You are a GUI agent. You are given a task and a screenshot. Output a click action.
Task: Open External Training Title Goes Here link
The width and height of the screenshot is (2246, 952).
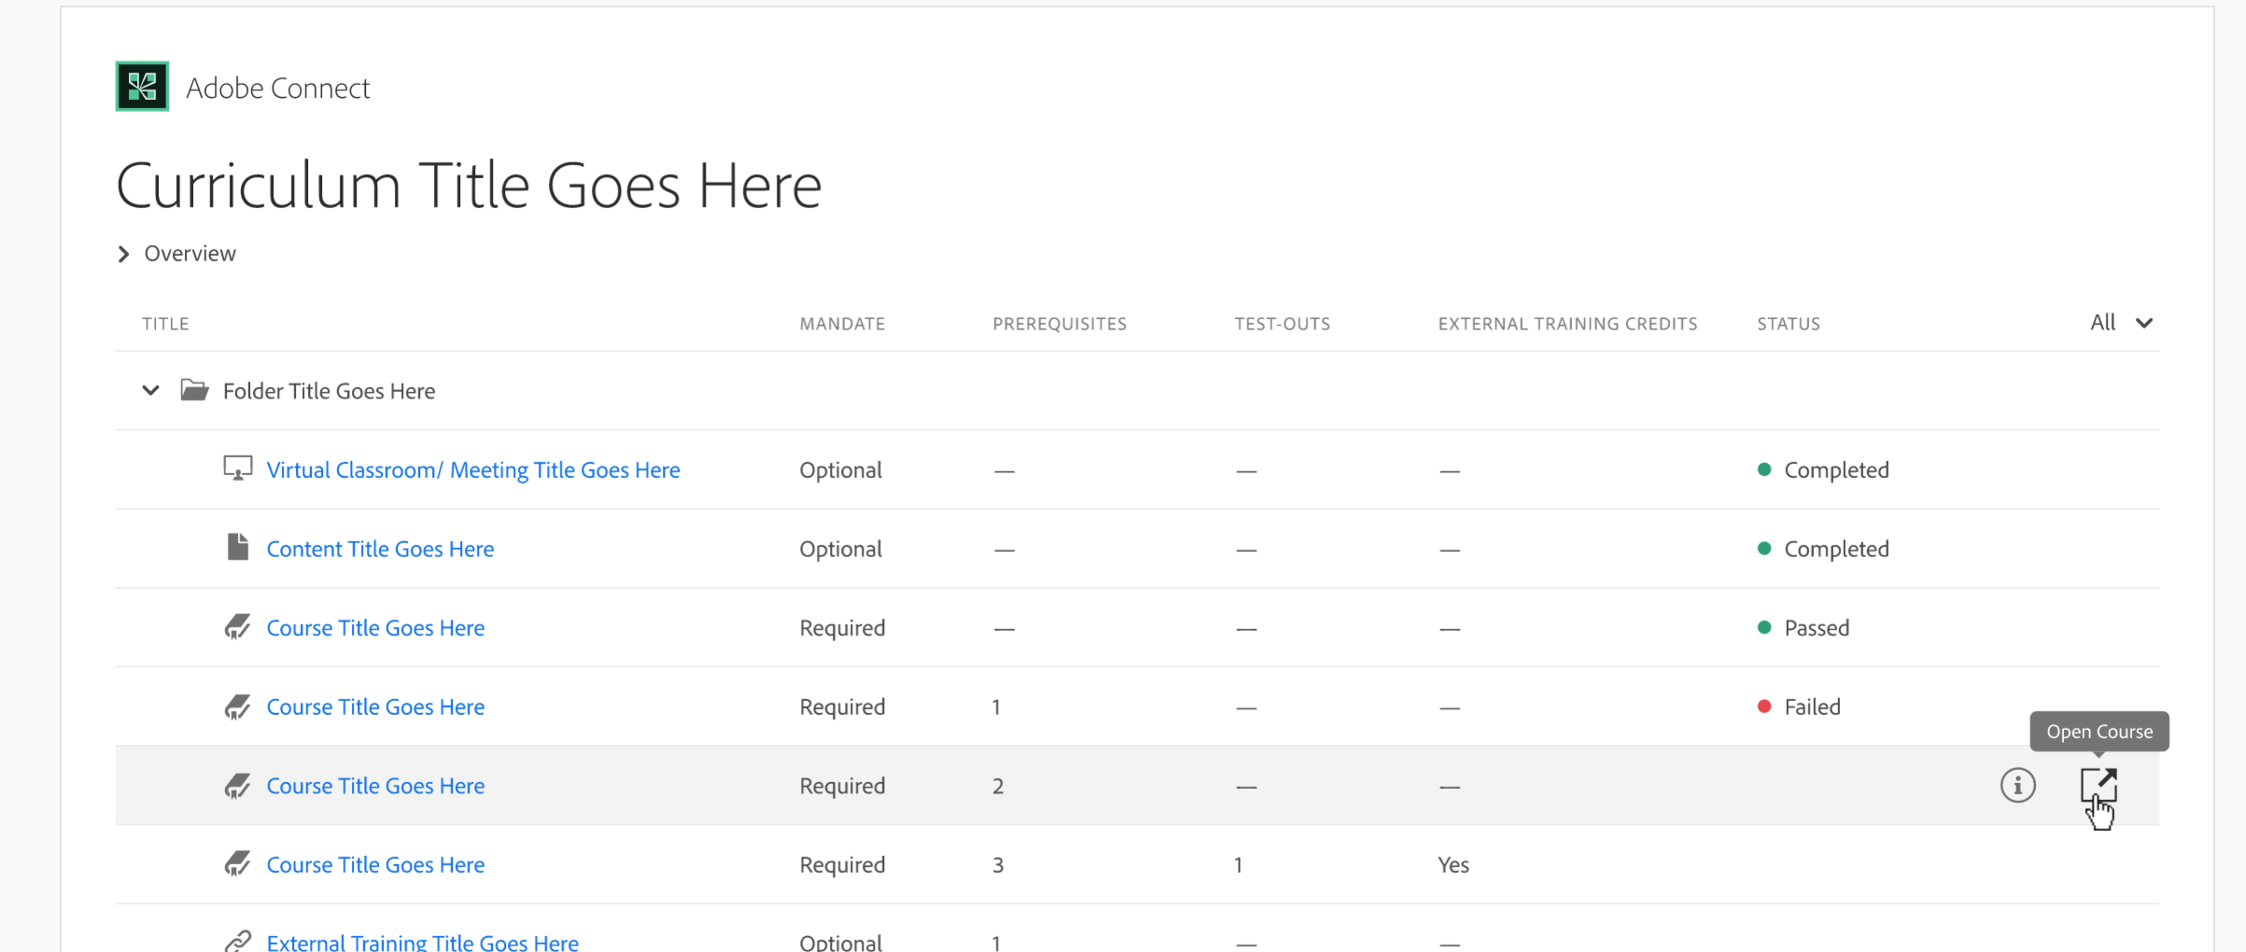(x=422, y=942)
